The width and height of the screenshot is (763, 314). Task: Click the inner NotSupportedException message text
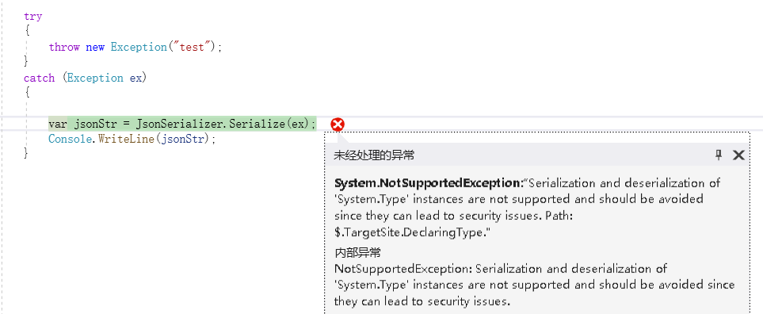[534, 285]
